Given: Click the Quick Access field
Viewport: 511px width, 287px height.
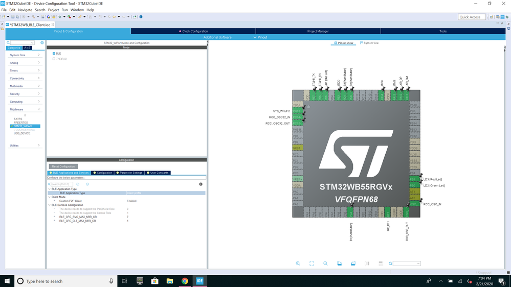Looking at the screenshot, I should pyautogui.click(x=472, y=17).
